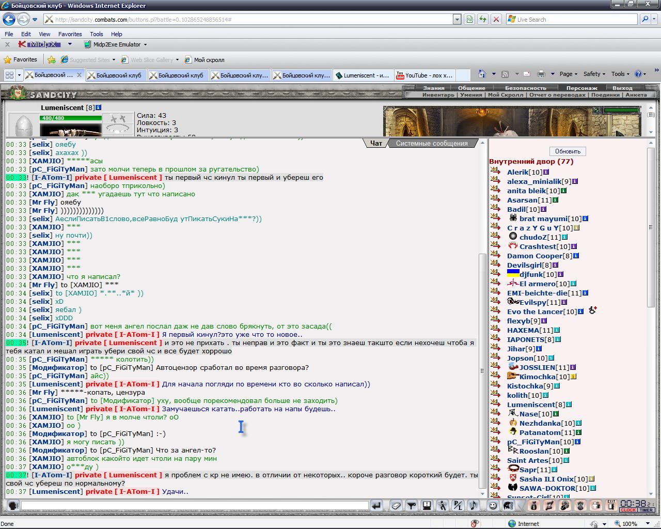
Task: Click the save chat floppy disk icon
Action: [427, 506]
